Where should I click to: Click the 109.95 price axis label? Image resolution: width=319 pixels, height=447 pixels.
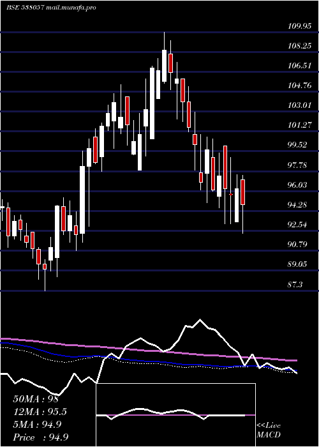pos(300,27)
